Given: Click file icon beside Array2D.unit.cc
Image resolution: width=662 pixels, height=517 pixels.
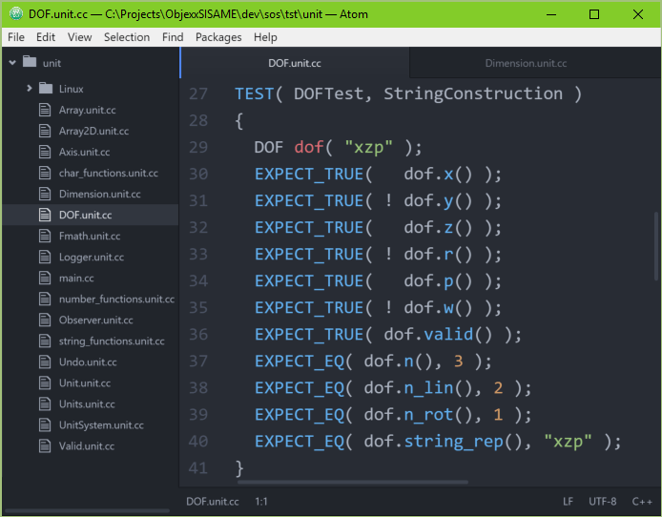Looking at the screenshot, I should click(x=45, y=131).
